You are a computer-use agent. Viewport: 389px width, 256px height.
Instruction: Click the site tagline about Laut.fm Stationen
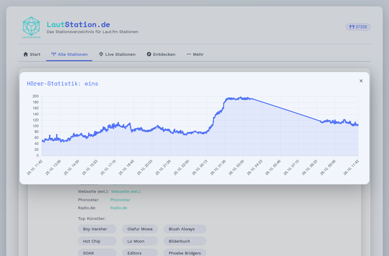92,32
